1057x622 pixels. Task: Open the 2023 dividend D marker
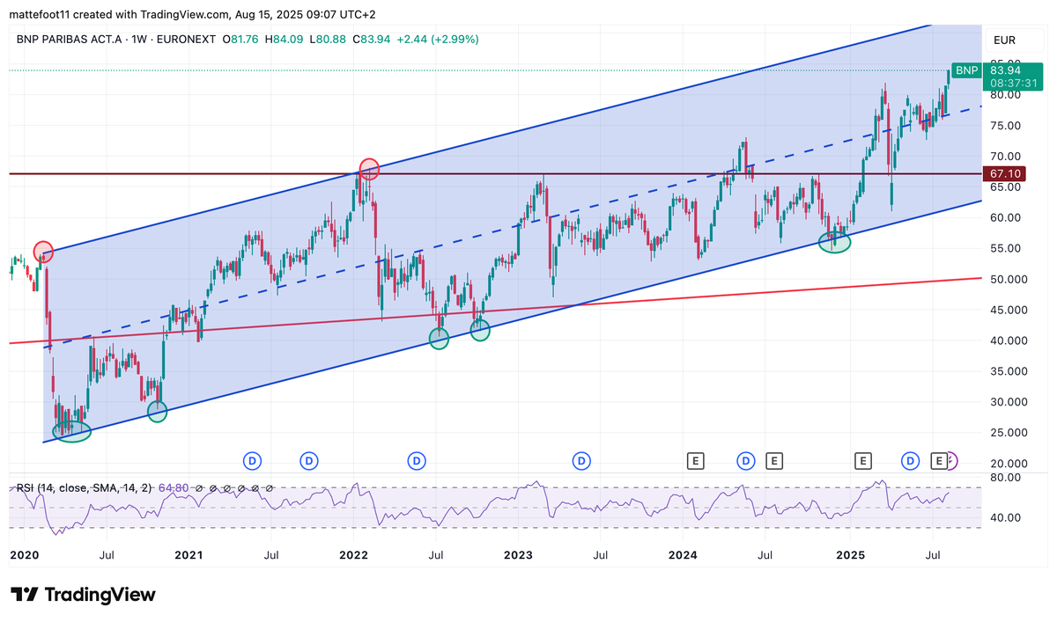pyautogui.click(x=581, y=460)
